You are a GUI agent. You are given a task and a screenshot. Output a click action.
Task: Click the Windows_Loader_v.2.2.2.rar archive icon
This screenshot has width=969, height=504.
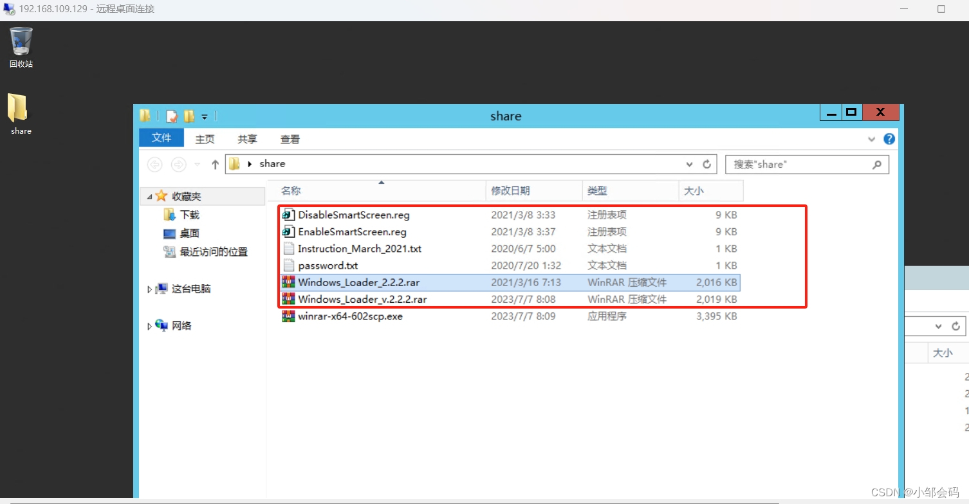click(288, 299)
